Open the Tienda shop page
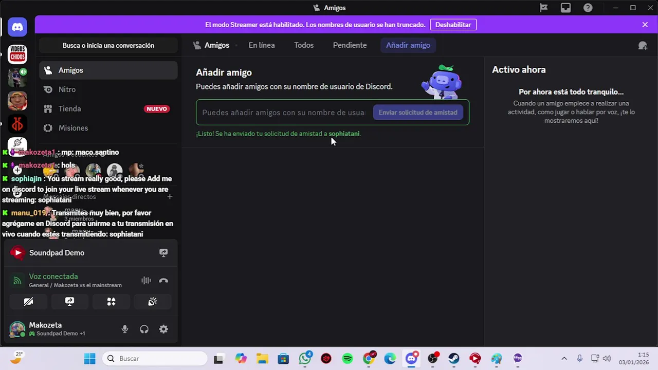658x370 pixels. (108, 109)
